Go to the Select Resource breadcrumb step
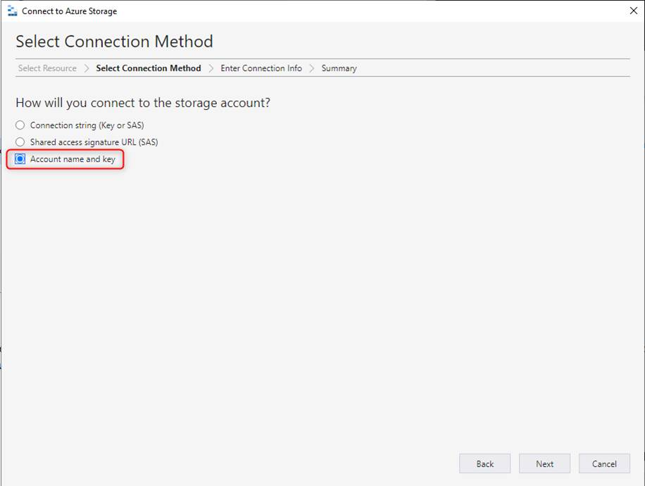This screenshot has height=486, width=645. [x=47, y=68]
